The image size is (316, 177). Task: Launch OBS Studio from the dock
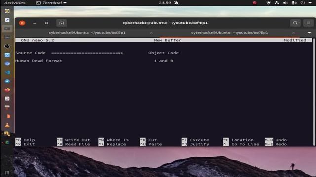(7, 46)
